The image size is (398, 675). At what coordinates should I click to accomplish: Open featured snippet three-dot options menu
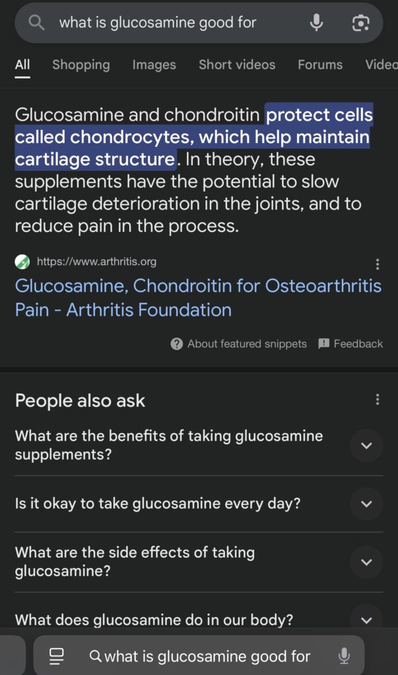click(378, 264)
